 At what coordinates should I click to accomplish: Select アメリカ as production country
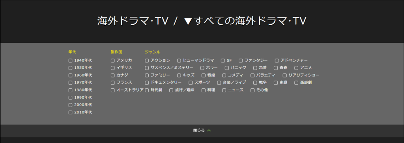[112, 60]
